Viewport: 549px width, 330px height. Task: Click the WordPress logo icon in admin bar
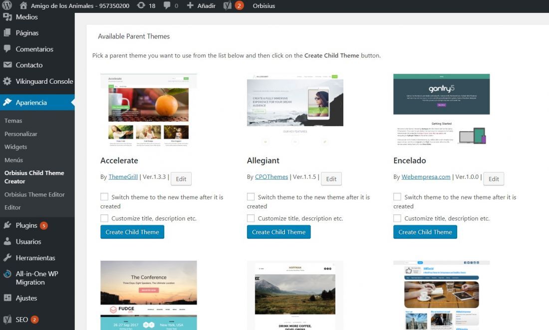tap(7, 5)
